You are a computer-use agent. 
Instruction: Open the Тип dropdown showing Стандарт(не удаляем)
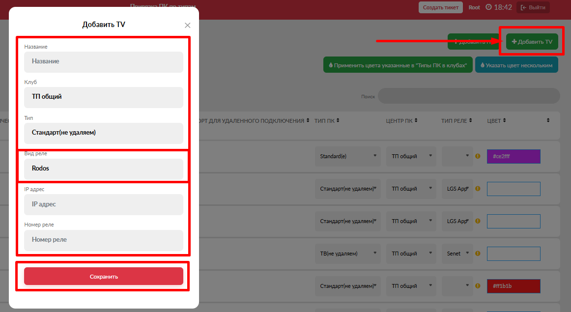103,133
